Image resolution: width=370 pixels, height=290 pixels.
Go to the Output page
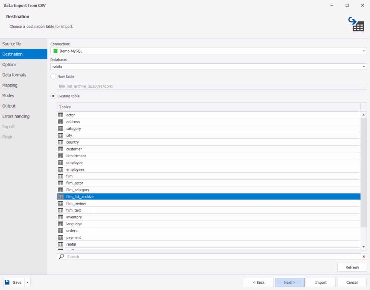click(x=24, y=106)
